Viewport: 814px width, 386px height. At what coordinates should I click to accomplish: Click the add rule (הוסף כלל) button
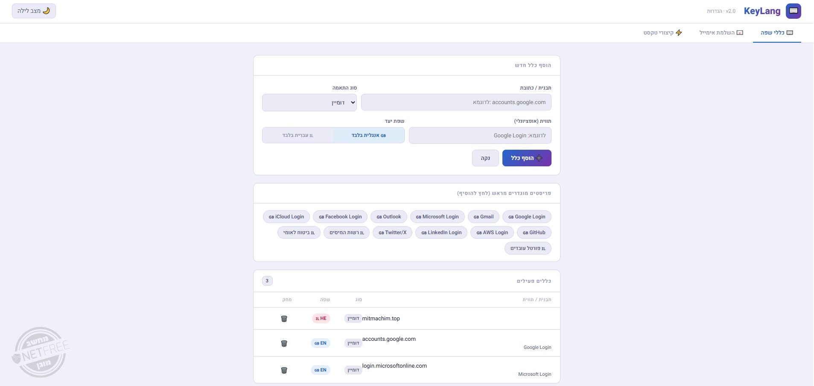[x=526, y=158]
